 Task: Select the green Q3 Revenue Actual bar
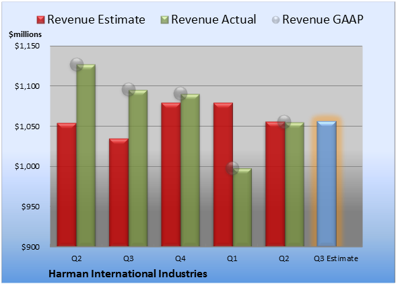coord(138,168)
